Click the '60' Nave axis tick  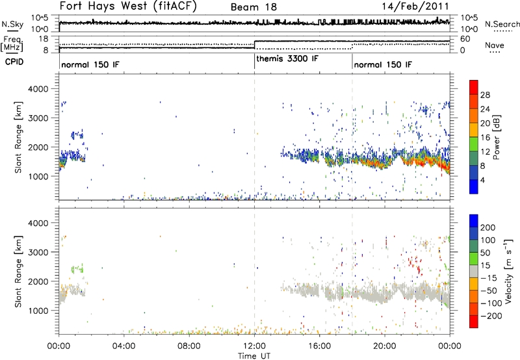[465, 39]
